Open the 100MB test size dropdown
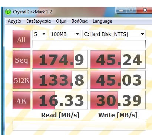 coord(65,34)
